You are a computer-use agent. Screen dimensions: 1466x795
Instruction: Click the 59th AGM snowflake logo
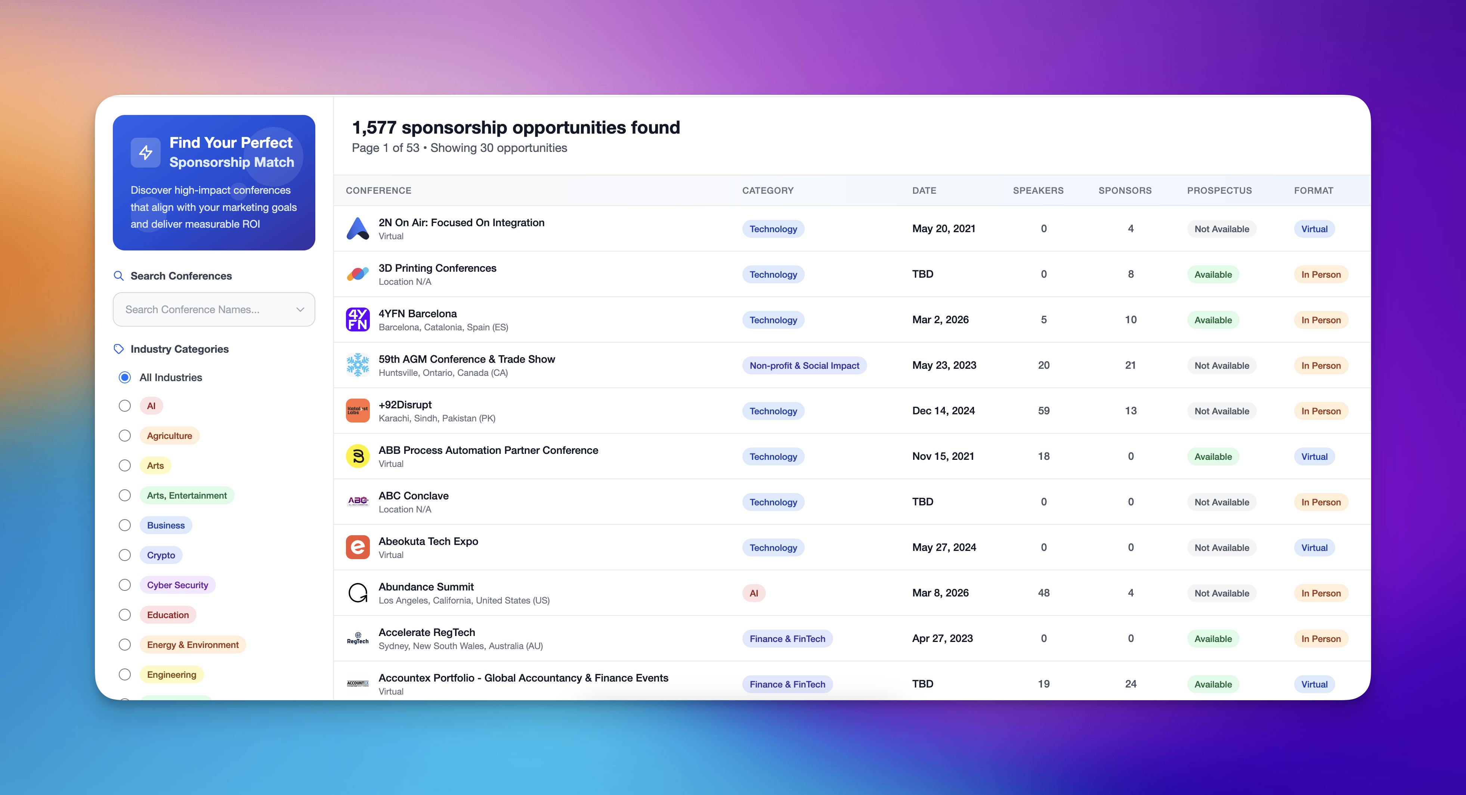pos(358,365)
